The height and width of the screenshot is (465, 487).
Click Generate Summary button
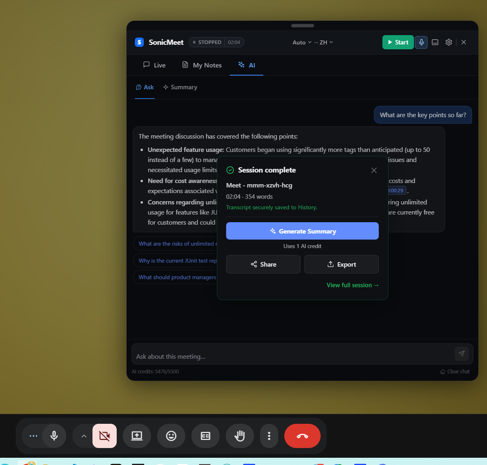(x=302, y=231)
